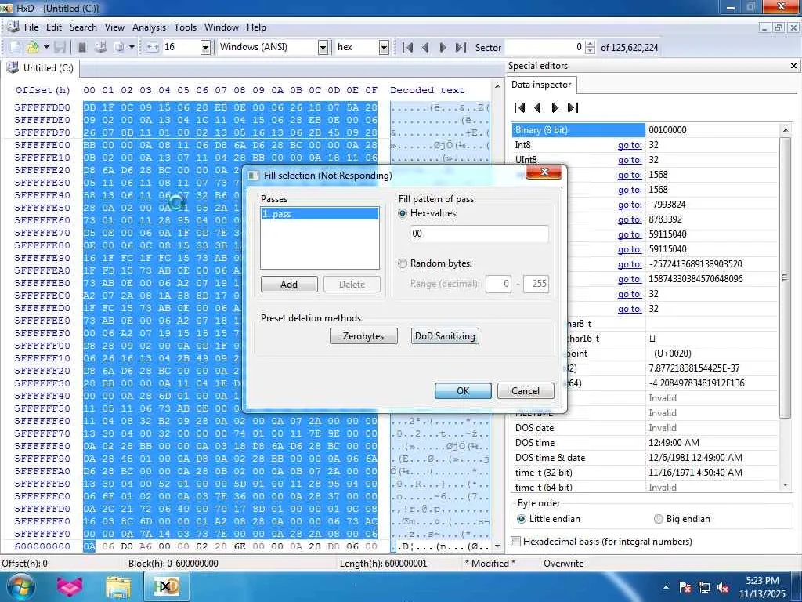The height and width of the screenshot is (602, 802).
Task: Select the Data inspector tab
Action: tap(541, 85)
